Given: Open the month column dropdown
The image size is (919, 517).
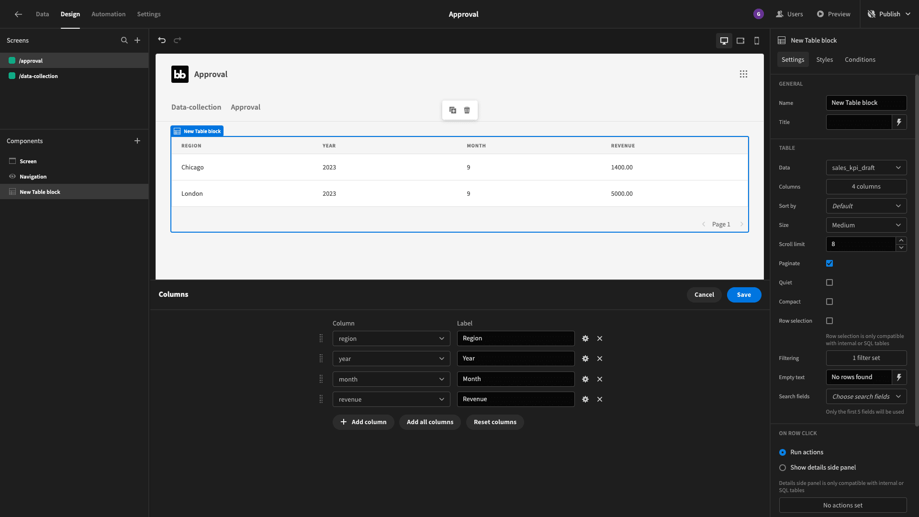Looking at the screenshot, I should click(392, 379).
